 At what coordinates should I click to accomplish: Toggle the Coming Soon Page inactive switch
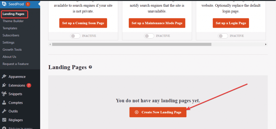tap(75, 36)
